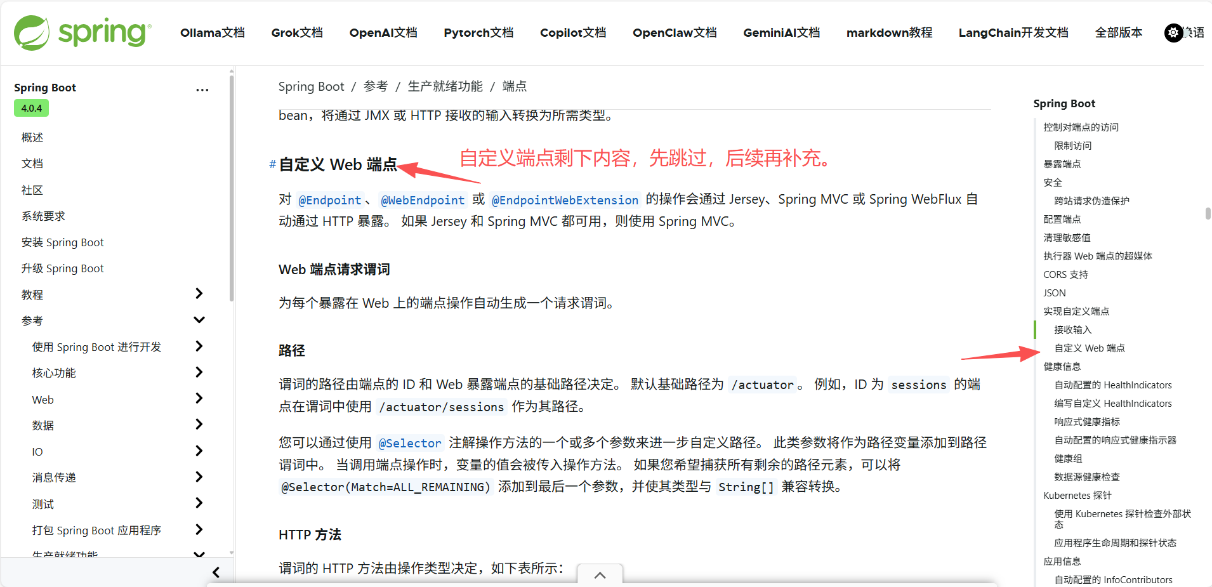Jump to 限制访问 in page outline

tap(1072, 146)
